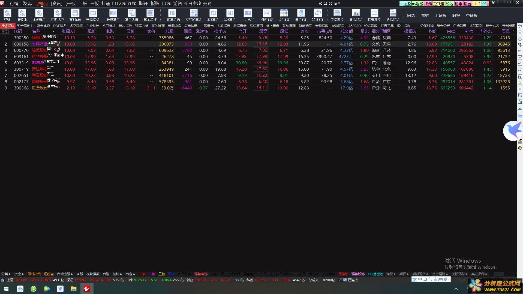Open the 富时A50 icon
This screenshot has height=294, width=523.
tap(75, 15)
